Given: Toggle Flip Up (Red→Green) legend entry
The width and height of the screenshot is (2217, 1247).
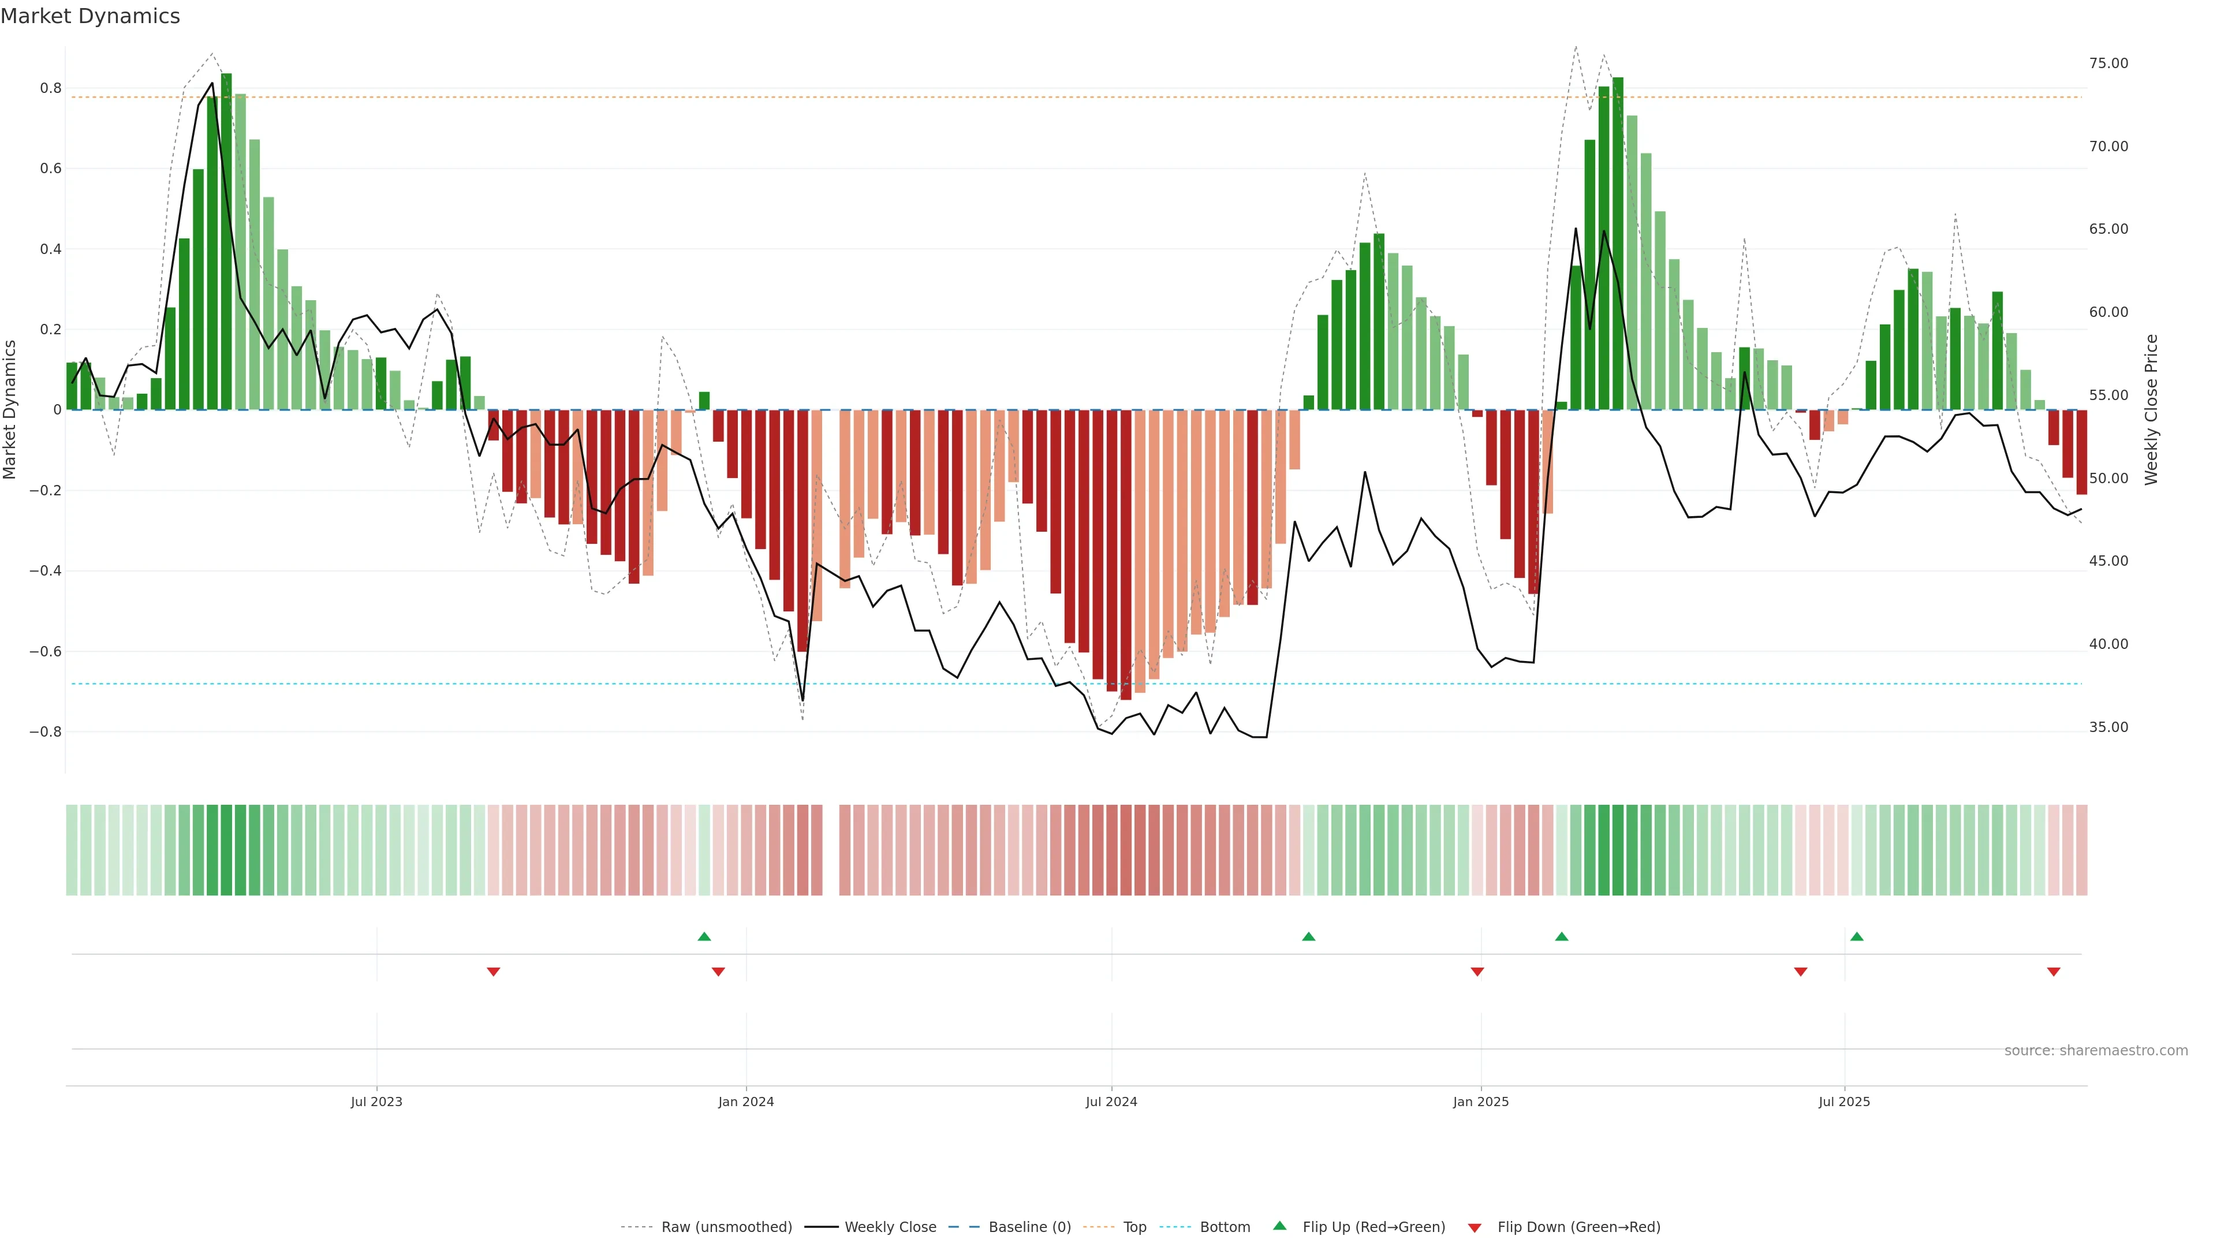Looking at the screenshot, I should click(x=1374, y=1227).
